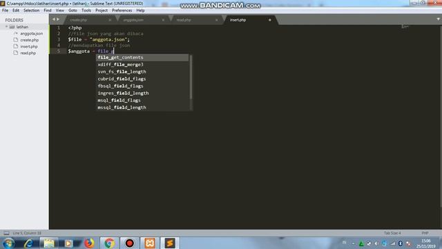The width and height of the screenshot is (442, 249).
Task: Go to previous tab with left arrow
Action: 54,19
